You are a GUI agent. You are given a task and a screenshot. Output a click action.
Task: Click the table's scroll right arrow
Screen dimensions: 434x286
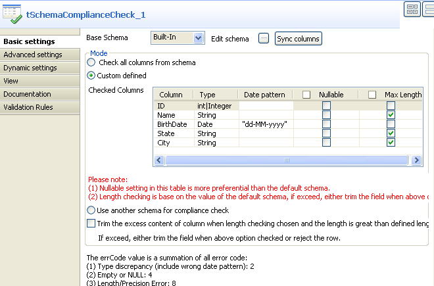[x=416, y=160]
